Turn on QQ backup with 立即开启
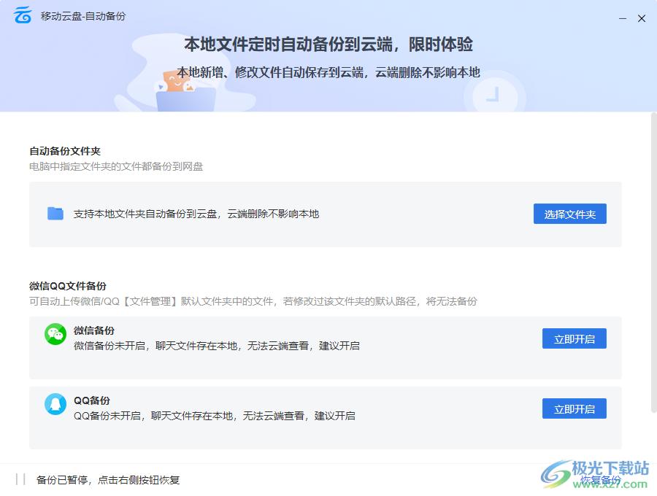The height and width of the screenshot is (496, 657). pos(574,408)
